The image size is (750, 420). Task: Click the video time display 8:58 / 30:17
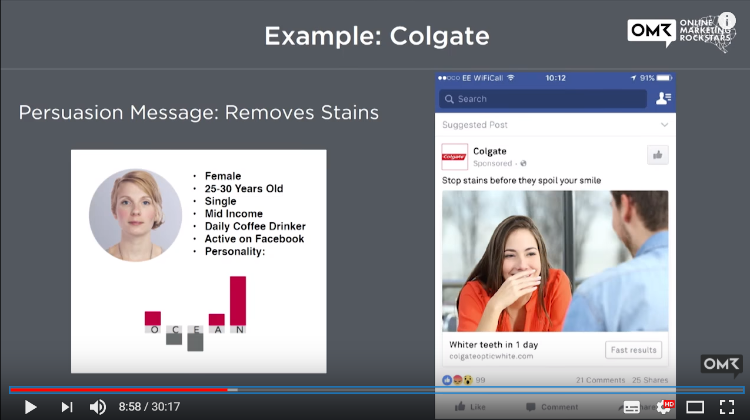(x=149, y=406)
